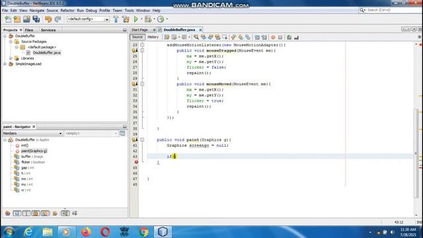
Task: Toggle Show Inner Classes filter in Navigator
Action: coord(45,214)
